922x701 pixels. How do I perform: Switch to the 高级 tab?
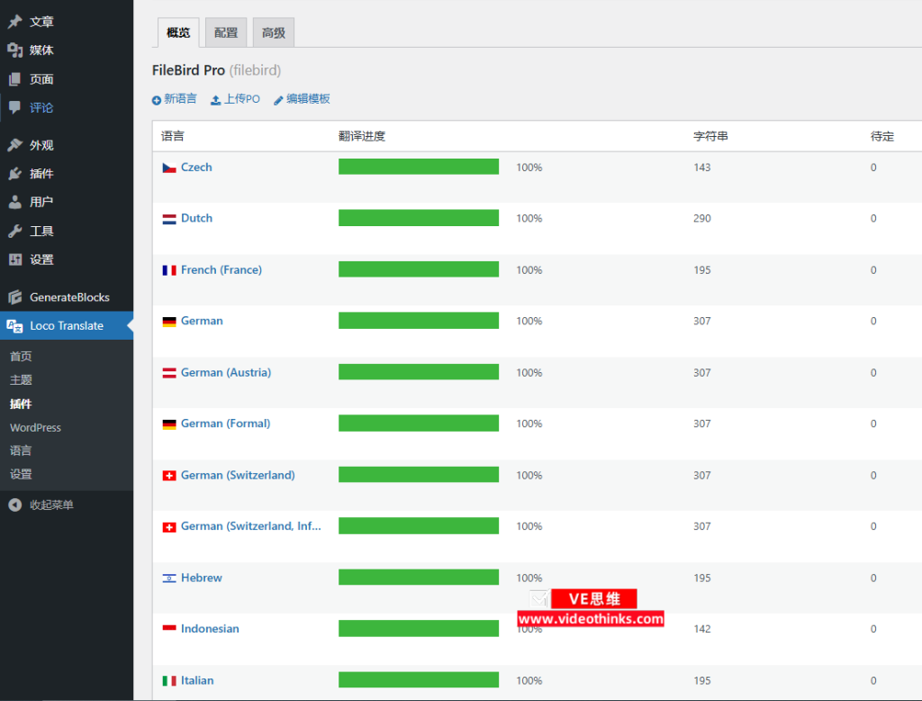point(274,32)
